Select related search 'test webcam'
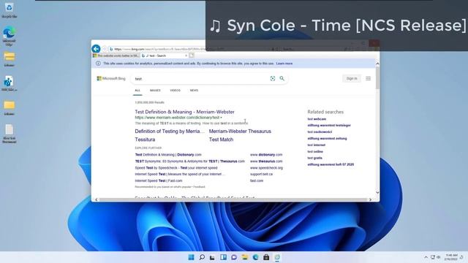 pos(317,119)
